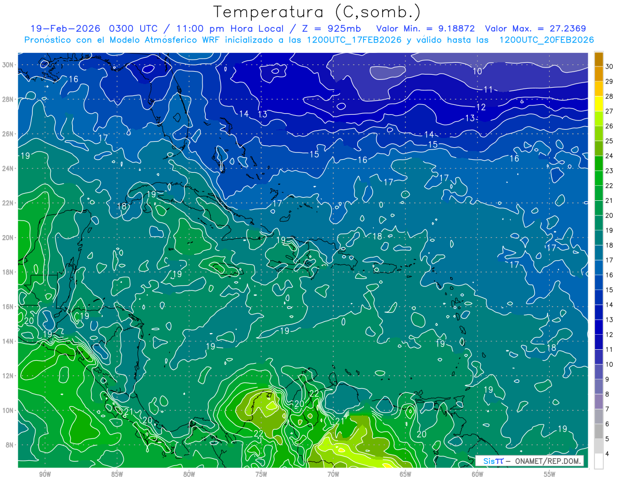Click the '60W' longitude axis label

click(478, 474)
